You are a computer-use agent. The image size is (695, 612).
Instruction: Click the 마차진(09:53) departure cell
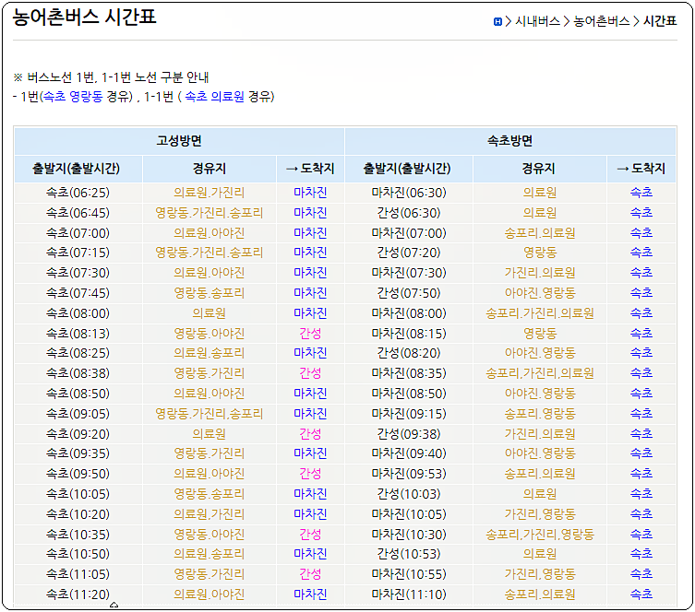(409, 474)
